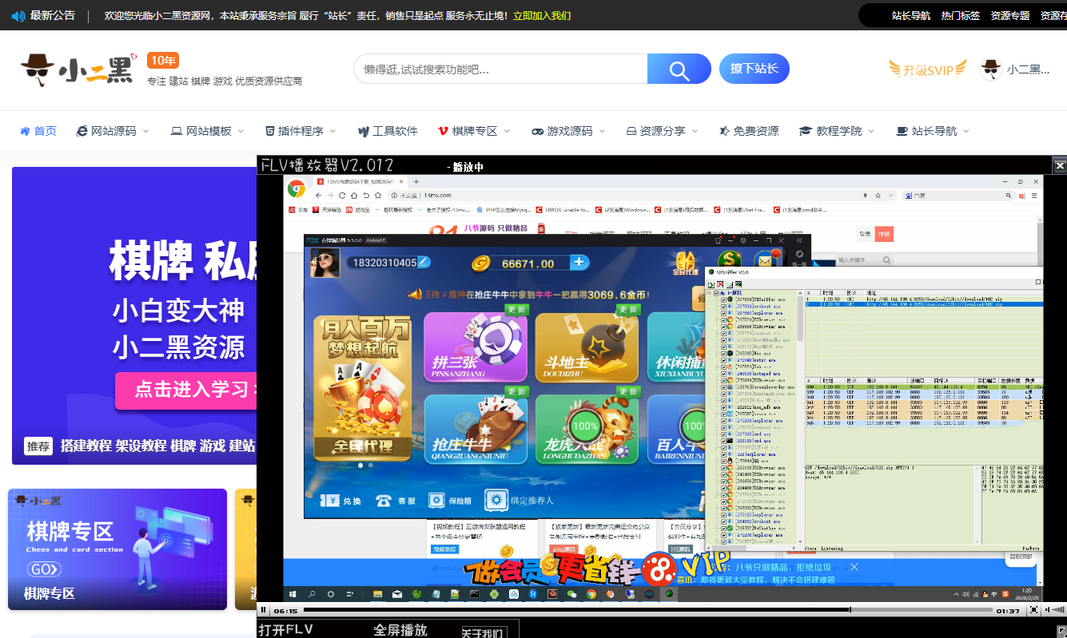Select the 拼三张 game tile
The width and height of the screenshot is (1067, 638).
476,347
